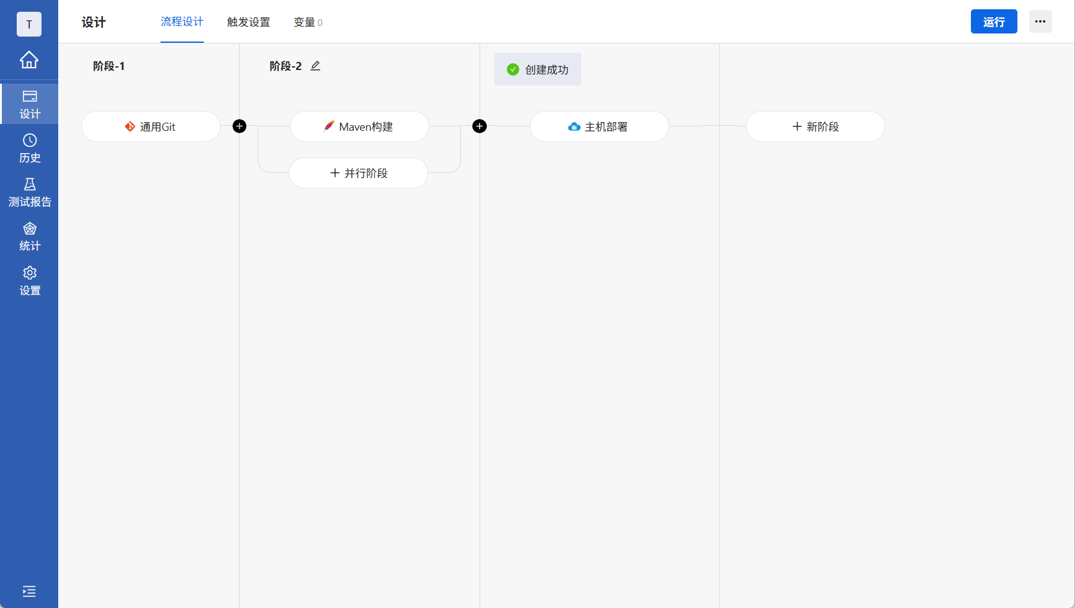Click the more options ellipsis icon
The image size is (1075, 608).
(1040, 21)
